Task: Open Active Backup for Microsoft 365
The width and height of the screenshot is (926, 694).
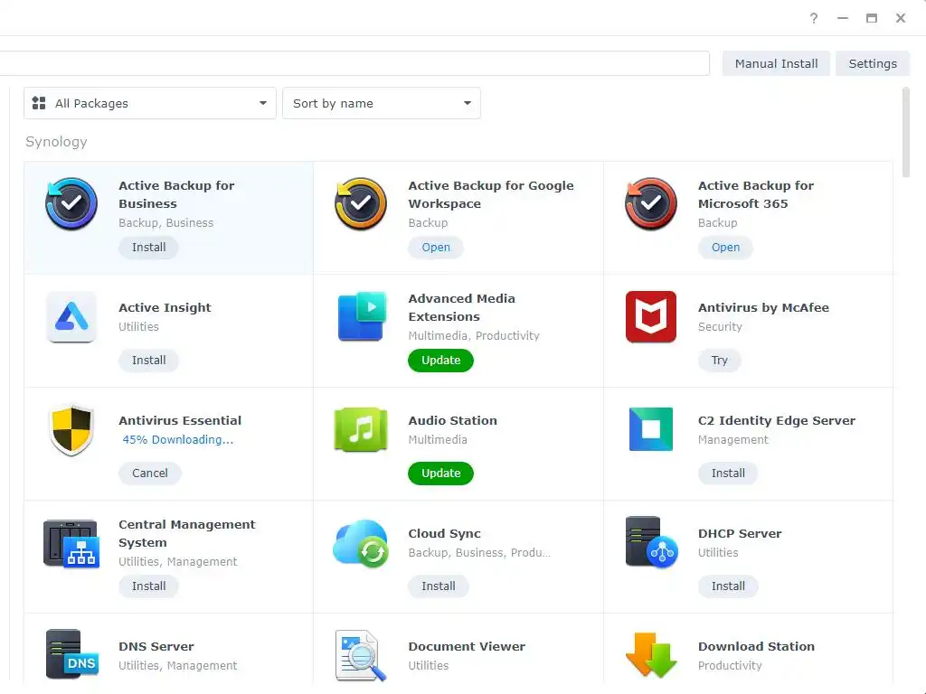Action: click(x=725, y=248)
